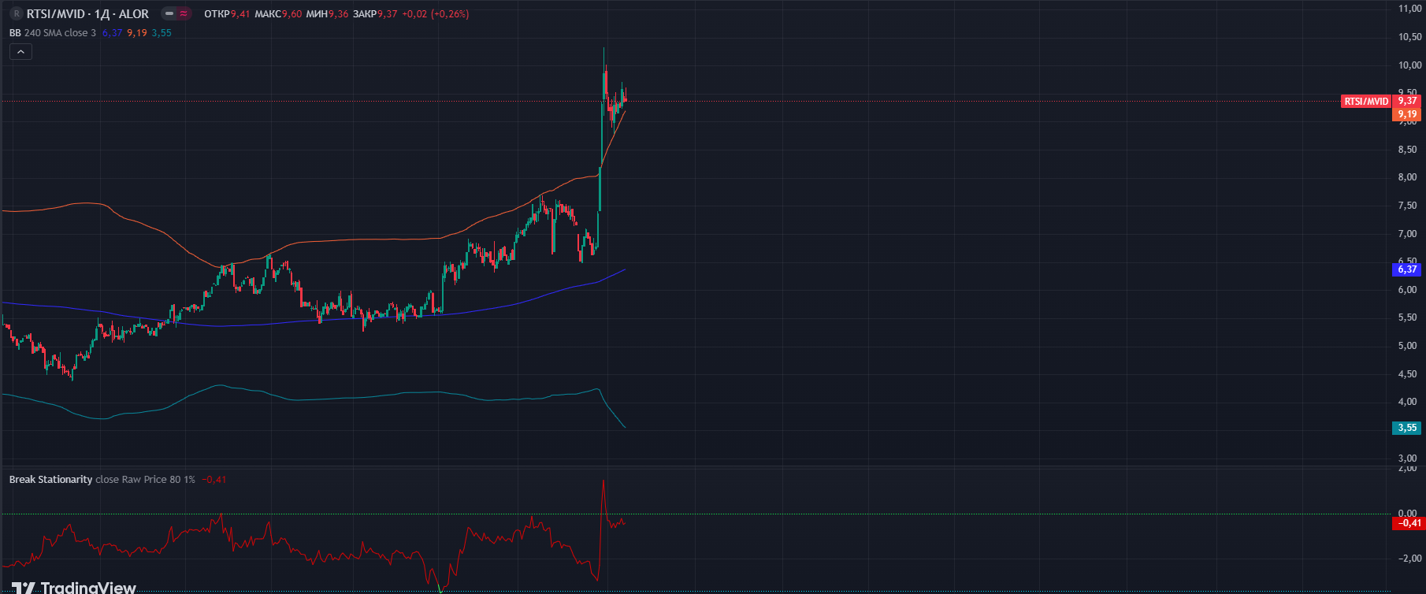Click the teal 3,55 value in the BB legend
Screen dimensions: 1426x594
(162, 33)
